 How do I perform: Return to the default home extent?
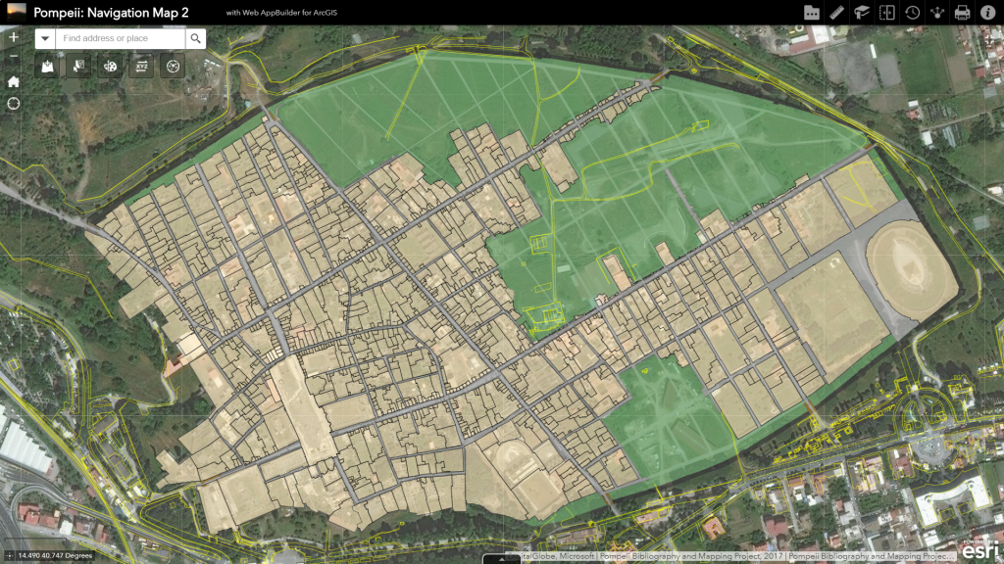[14, 81]
